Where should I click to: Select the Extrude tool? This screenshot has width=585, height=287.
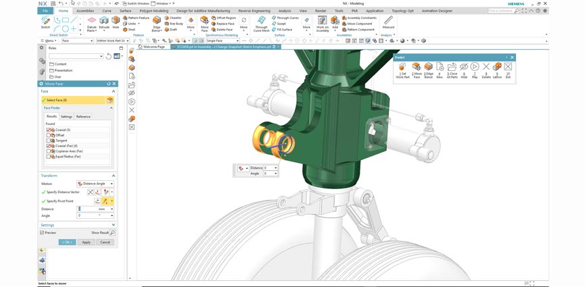click(104, 22)
